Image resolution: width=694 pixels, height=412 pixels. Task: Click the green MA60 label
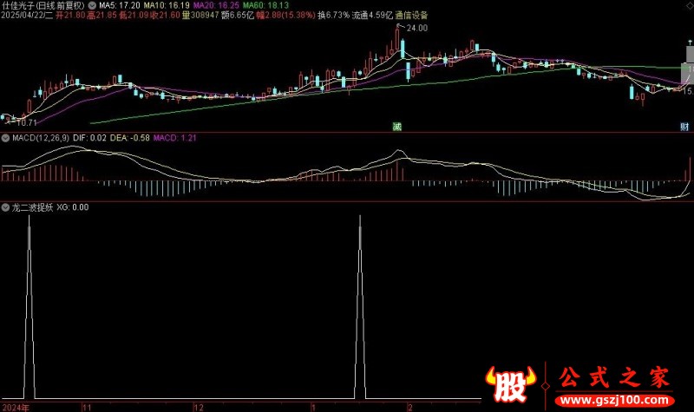(265, 5)
